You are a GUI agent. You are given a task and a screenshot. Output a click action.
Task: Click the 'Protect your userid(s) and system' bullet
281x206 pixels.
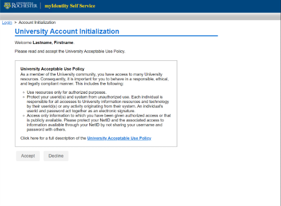(98, 104)
